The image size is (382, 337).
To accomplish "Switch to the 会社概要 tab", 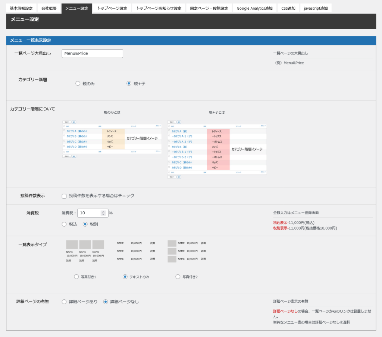I will (49, 8).
